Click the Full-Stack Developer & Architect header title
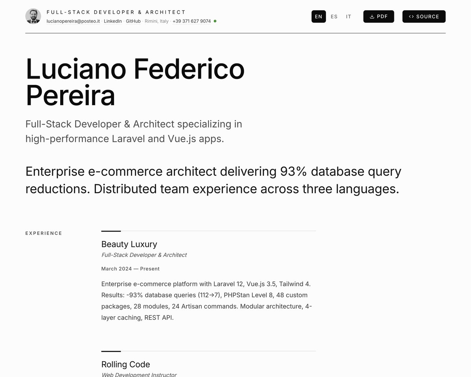 click(x=116, y=12)
